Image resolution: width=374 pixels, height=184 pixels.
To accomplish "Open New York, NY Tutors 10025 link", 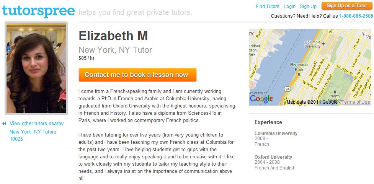I will tap(33, 135).
